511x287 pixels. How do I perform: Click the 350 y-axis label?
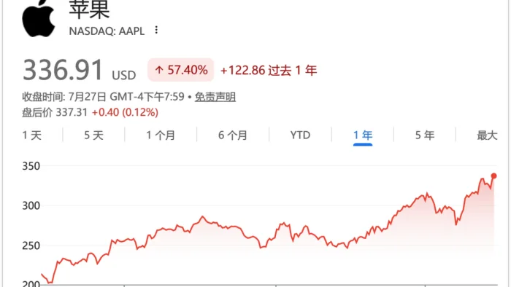click(x=31, y=166)
